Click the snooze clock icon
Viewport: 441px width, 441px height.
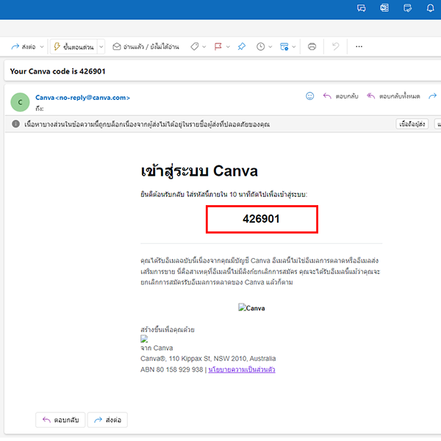pyautogui.click(x=261, y=47)
